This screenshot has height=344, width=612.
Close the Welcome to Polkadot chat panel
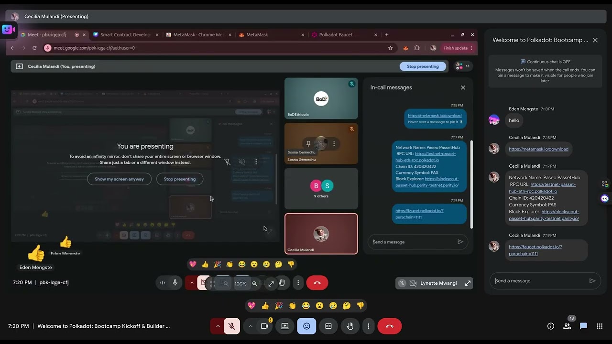click(595, 40)
